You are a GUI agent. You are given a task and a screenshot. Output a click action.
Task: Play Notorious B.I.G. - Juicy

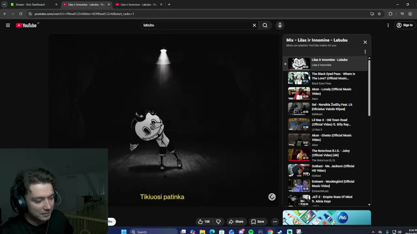pyautogui.click(x=326, y=155)
